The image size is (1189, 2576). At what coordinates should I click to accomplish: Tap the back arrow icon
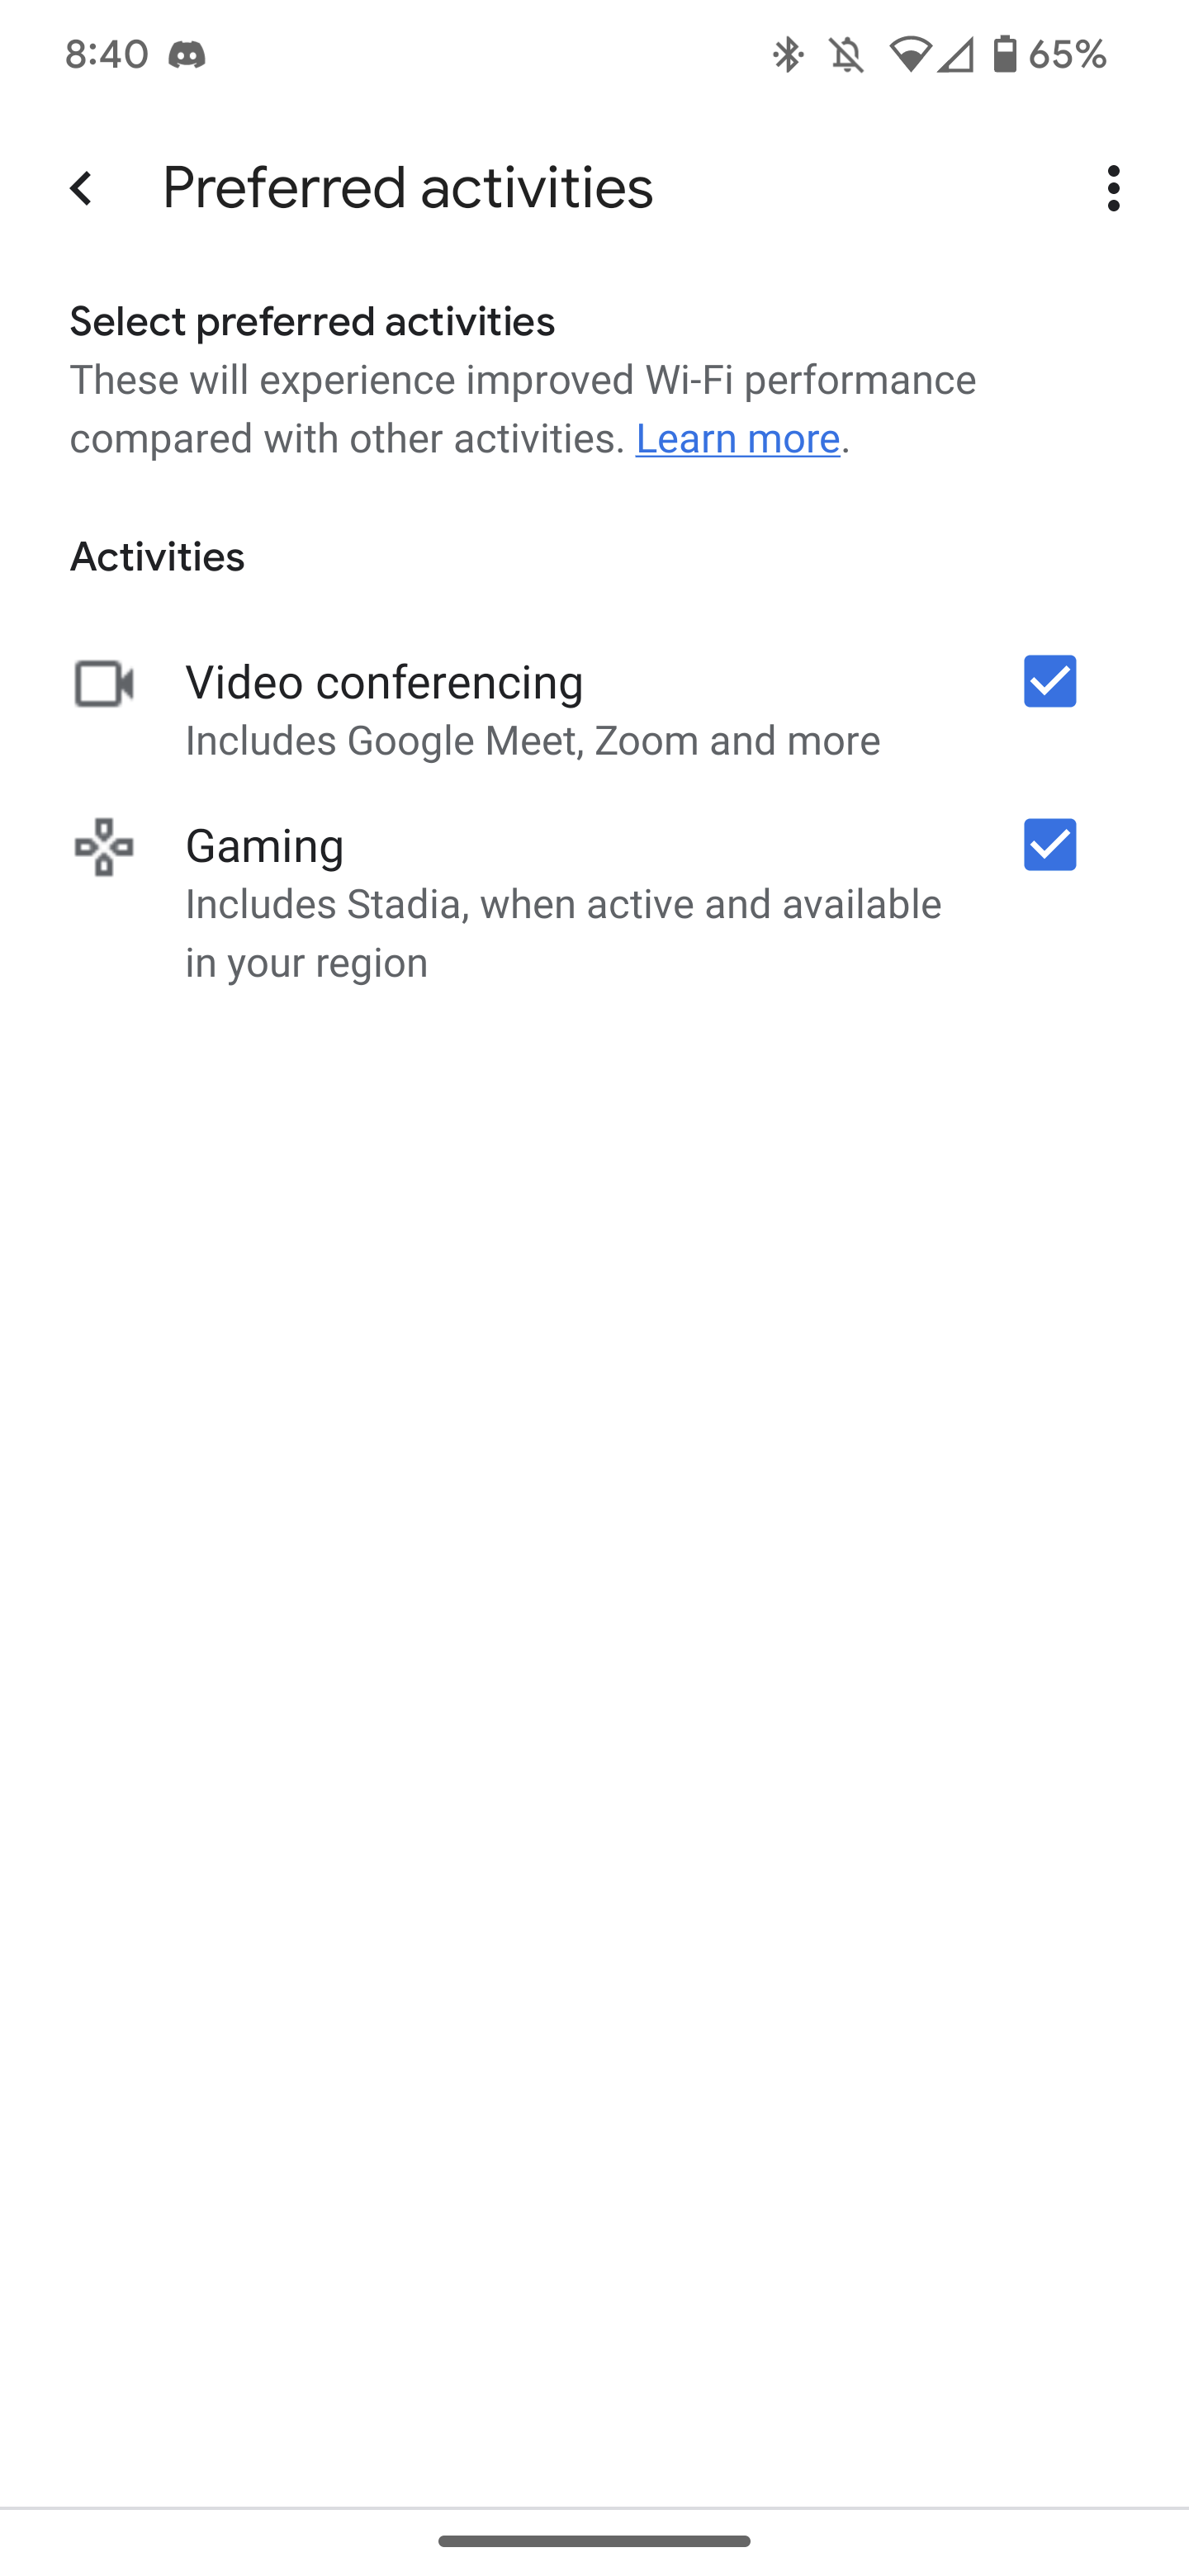point(82,188)
